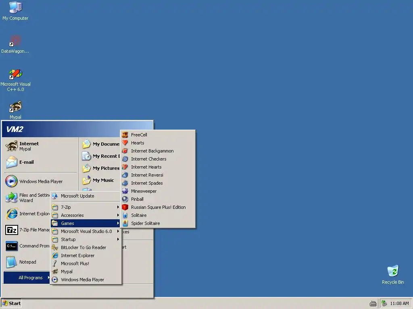
Task: Open My Pictures folder link
Action: point(100,168)
